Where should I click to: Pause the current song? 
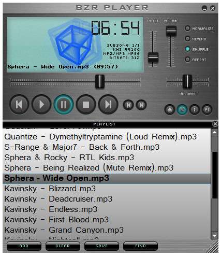pyautogui.click(x=64, y=105)
